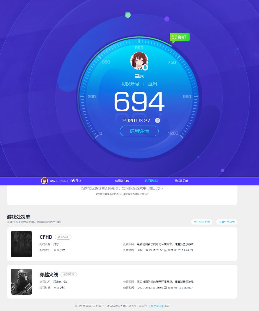Select the 信用限制令 tab
The height and width of the screenshot is (311, 259).
152,181
